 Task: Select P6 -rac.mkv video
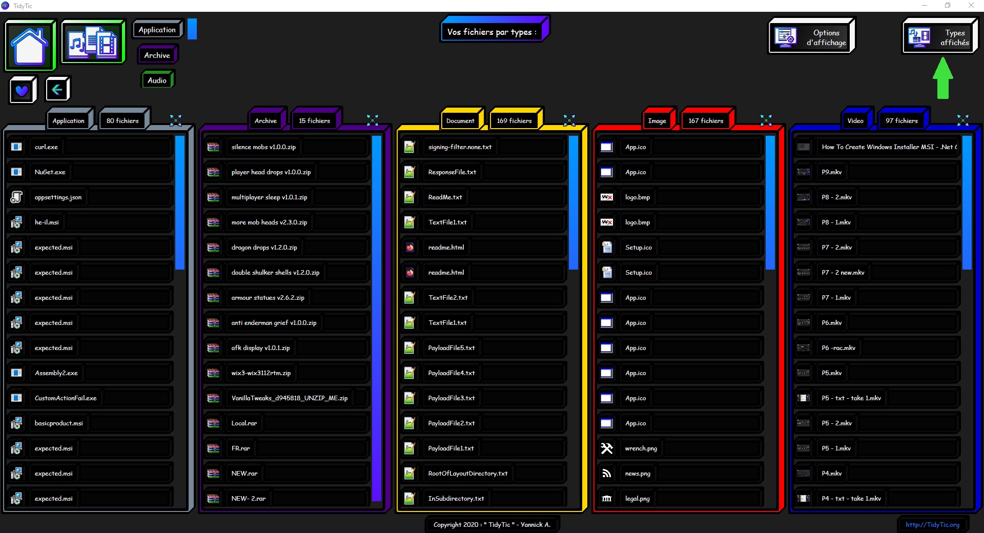[x=877, y=348]
